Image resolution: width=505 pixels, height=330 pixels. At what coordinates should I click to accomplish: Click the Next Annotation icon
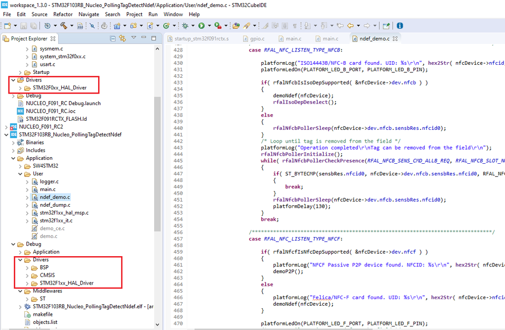pyautogui.click(x=307, y=26)
